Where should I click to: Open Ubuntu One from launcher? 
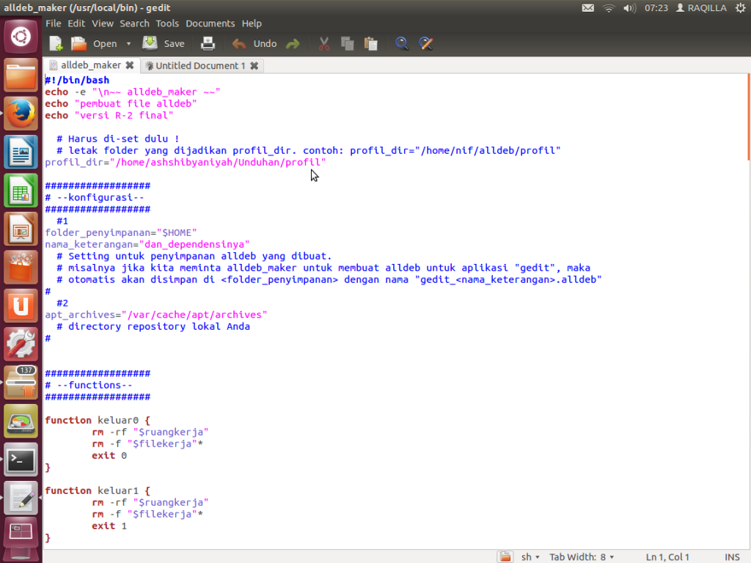tap(21, 306)
